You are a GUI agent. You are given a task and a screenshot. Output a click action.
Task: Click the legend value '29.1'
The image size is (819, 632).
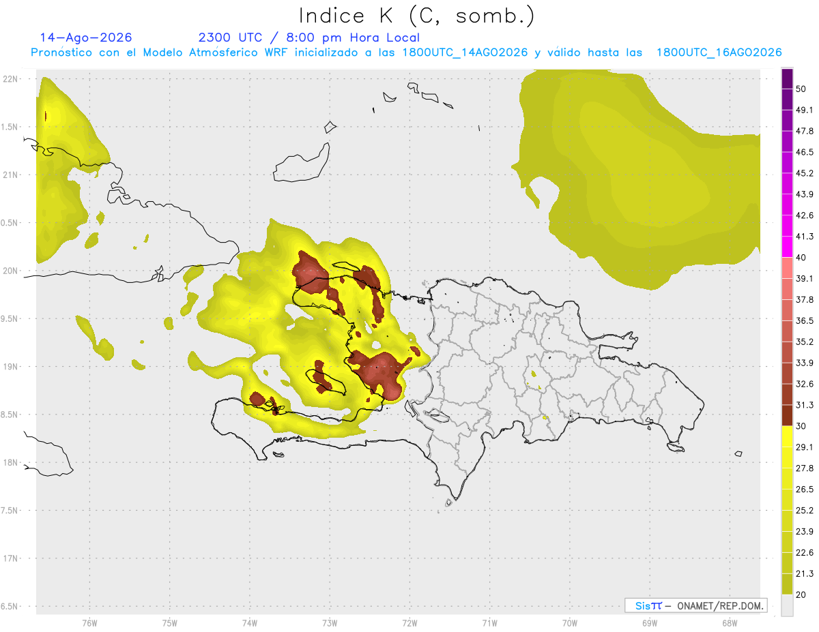point(805,447)
